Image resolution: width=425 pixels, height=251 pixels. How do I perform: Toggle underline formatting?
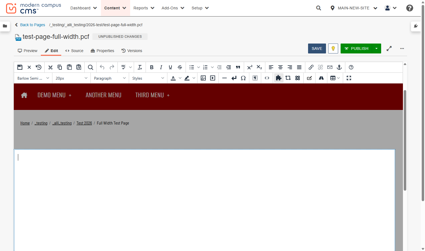[x=170, y=67]
